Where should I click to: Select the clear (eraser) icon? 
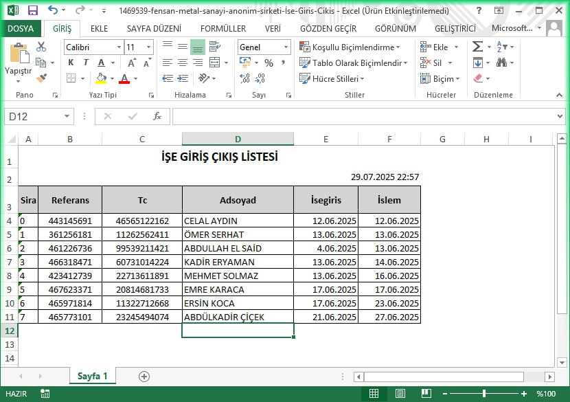click(479, 78)
